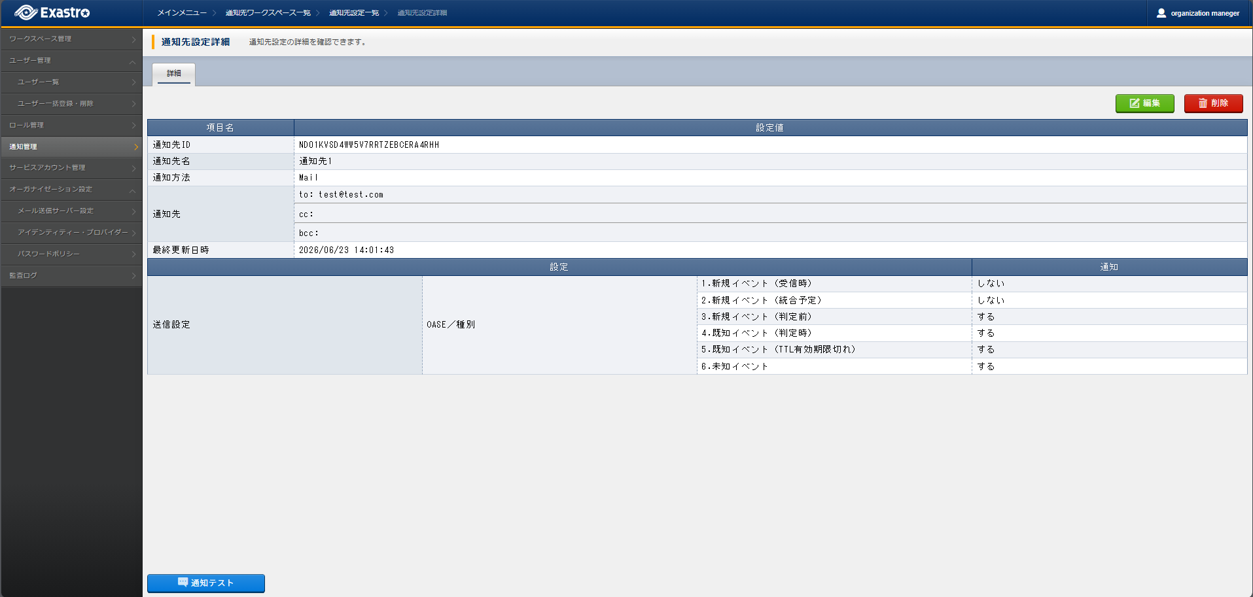Open 監査ログ in the sidebar
This screenshot has height=597, width=1253.
[71, 276]
